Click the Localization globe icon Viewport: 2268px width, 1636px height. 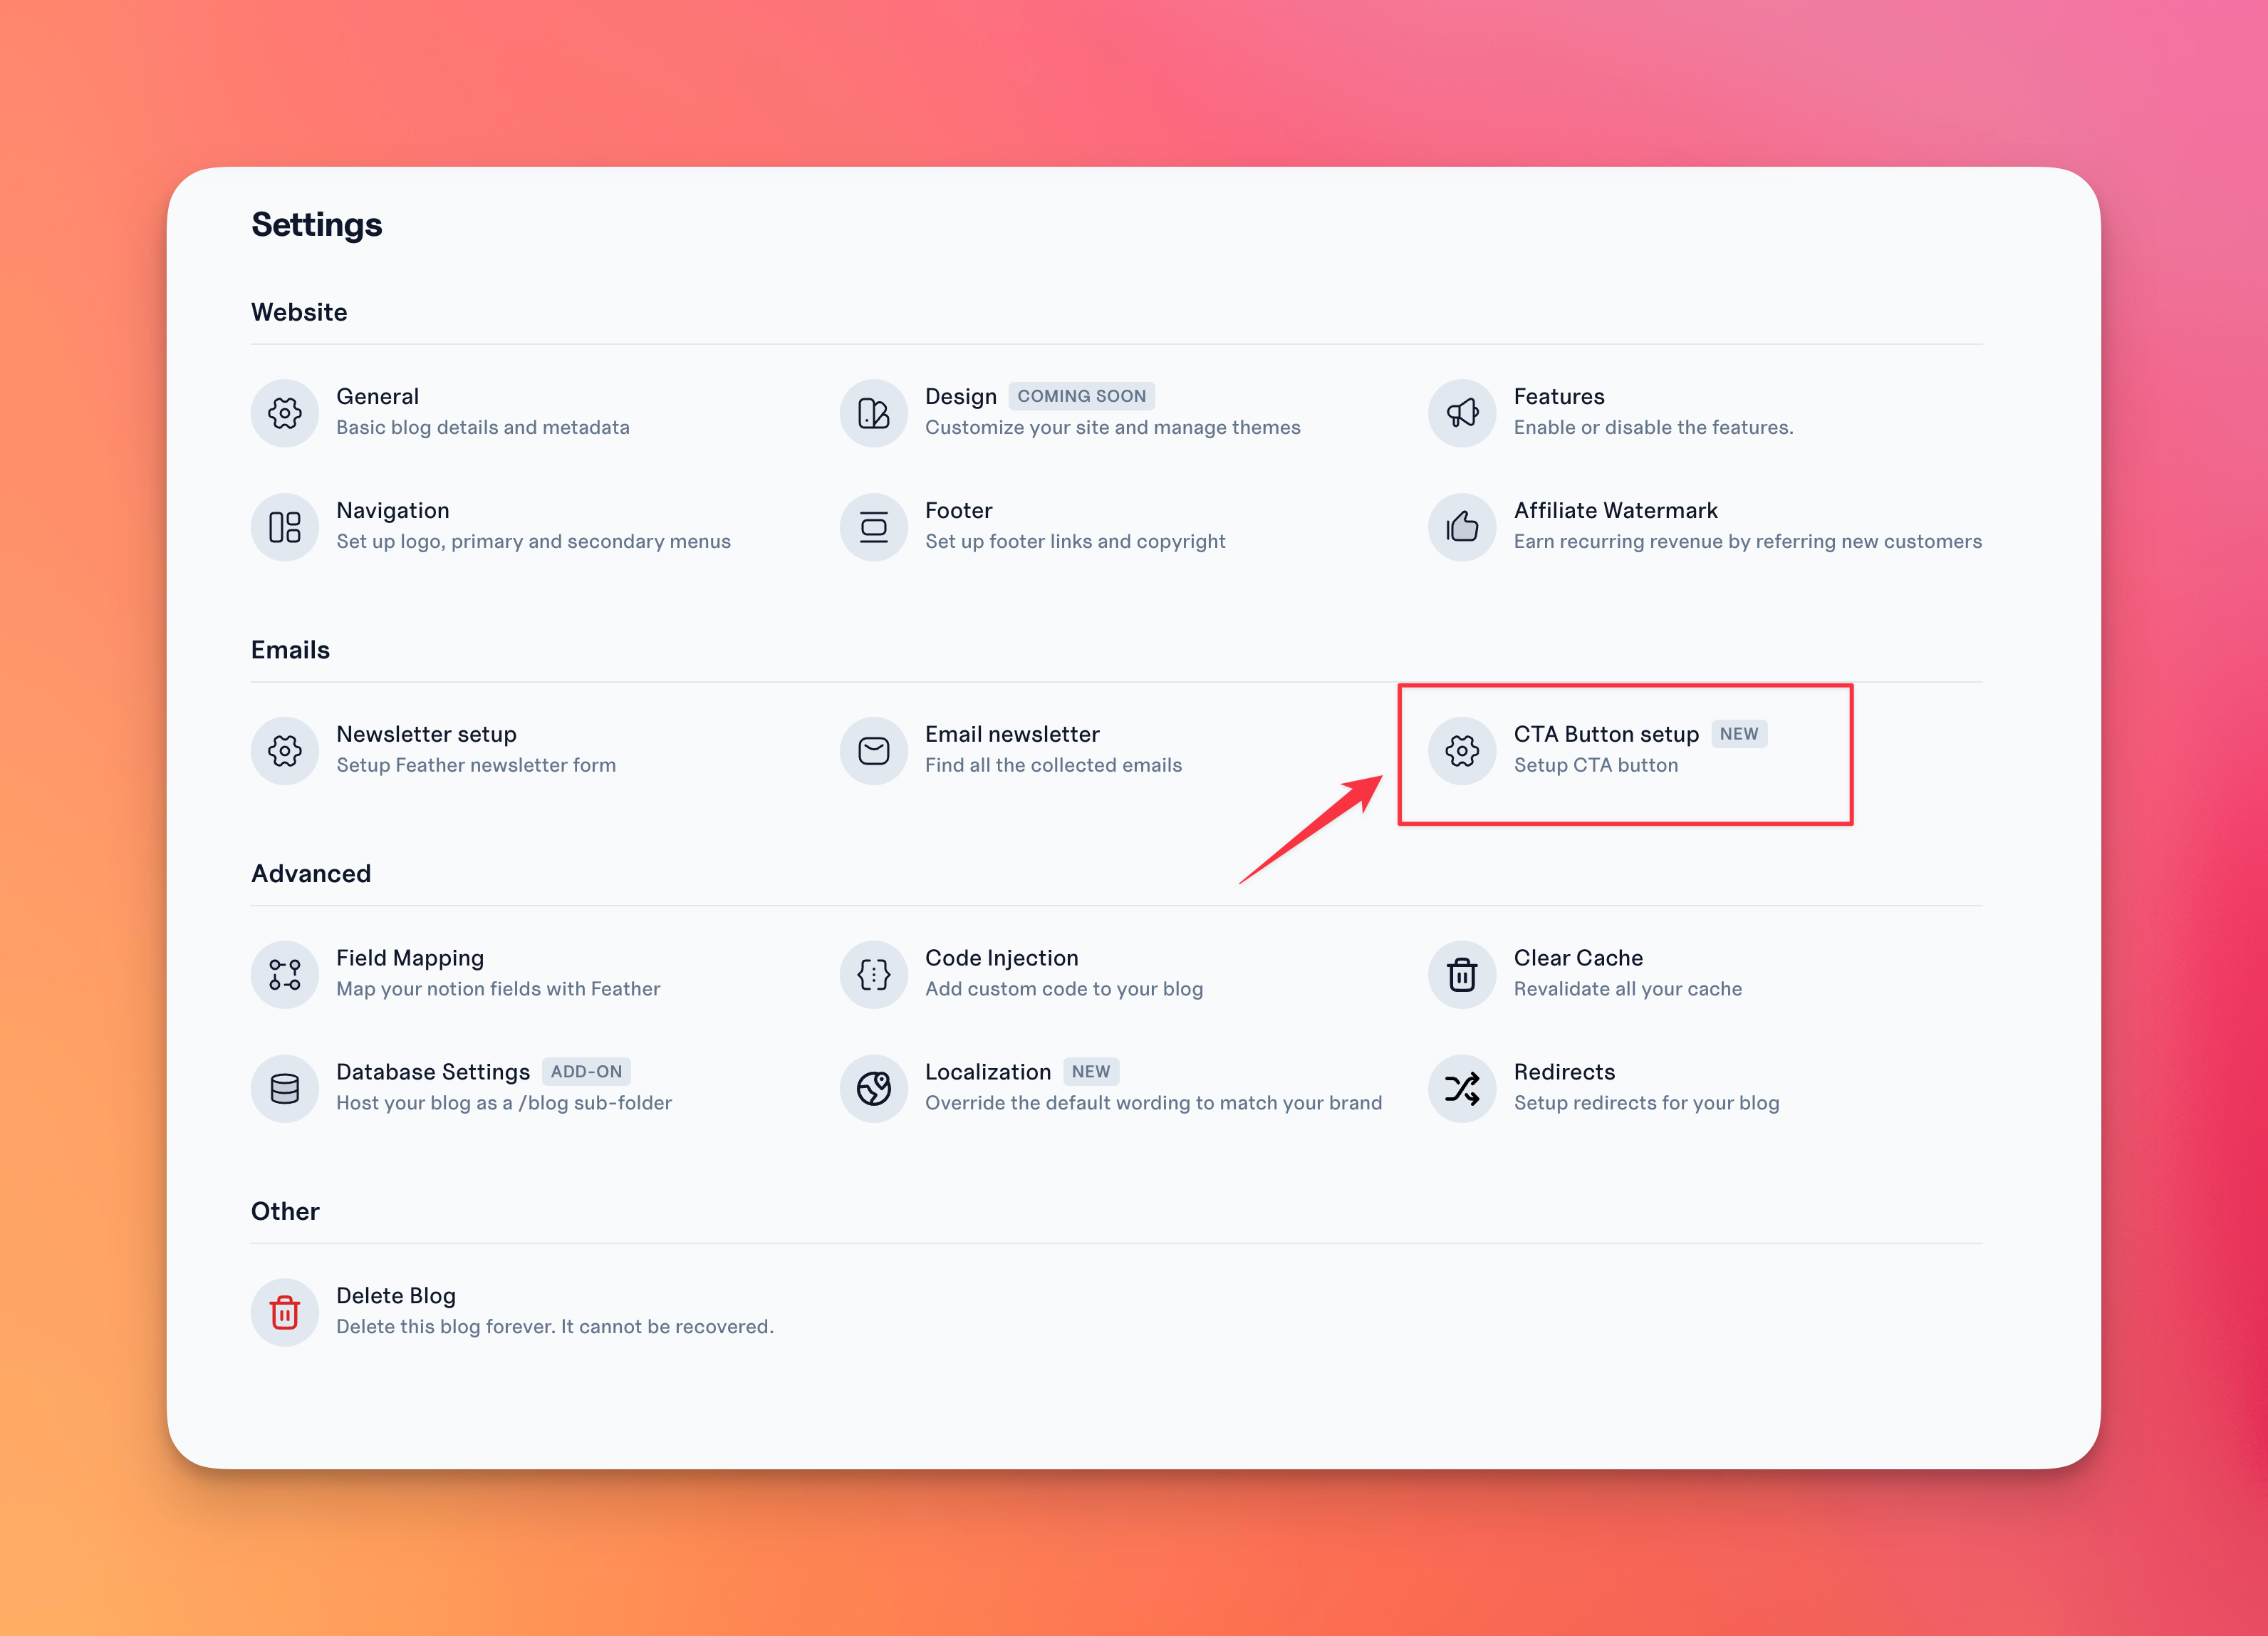click(x=873, y=1087)
